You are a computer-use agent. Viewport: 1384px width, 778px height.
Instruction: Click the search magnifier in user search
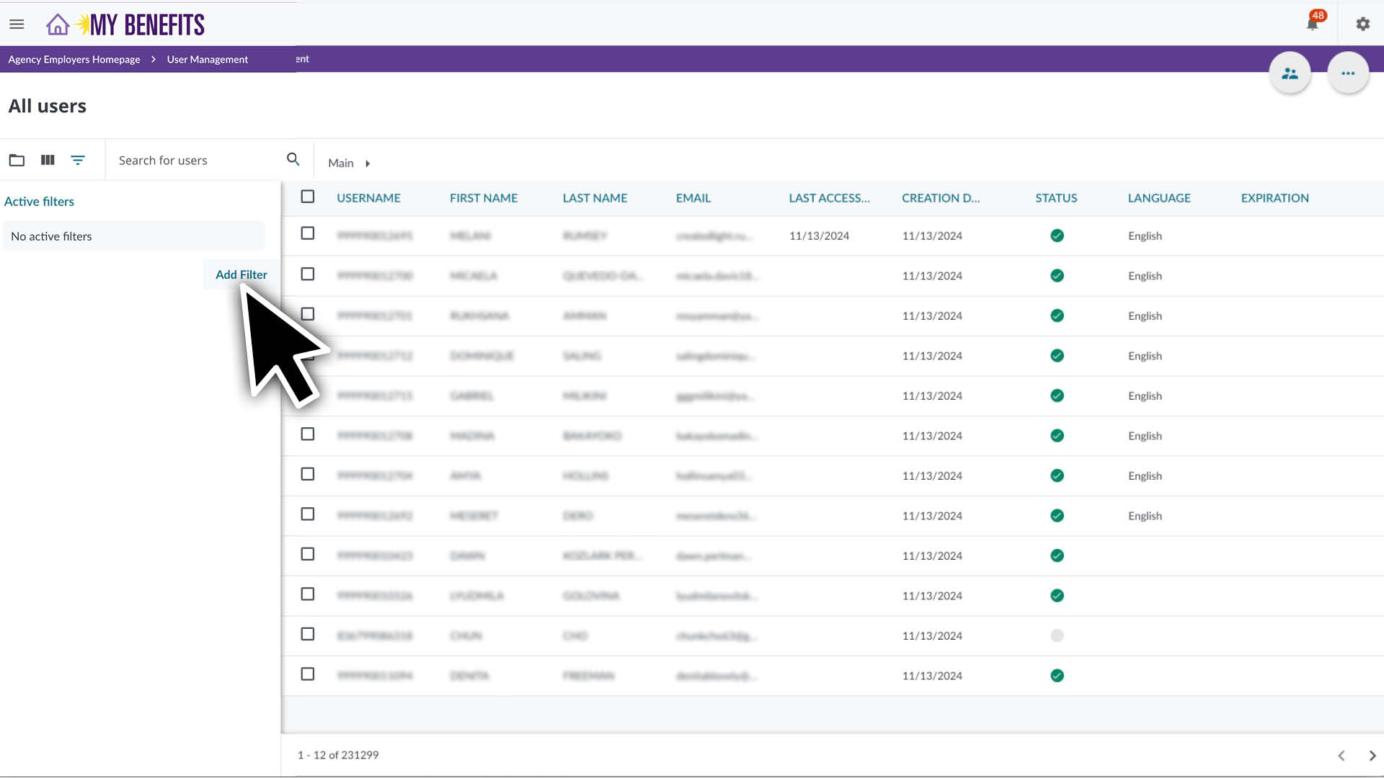[x=293, y=158]
